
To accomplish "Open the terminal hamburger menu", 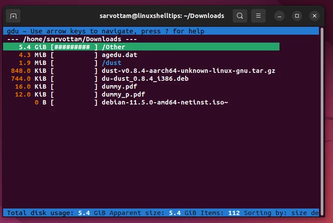I will (258, 16).
